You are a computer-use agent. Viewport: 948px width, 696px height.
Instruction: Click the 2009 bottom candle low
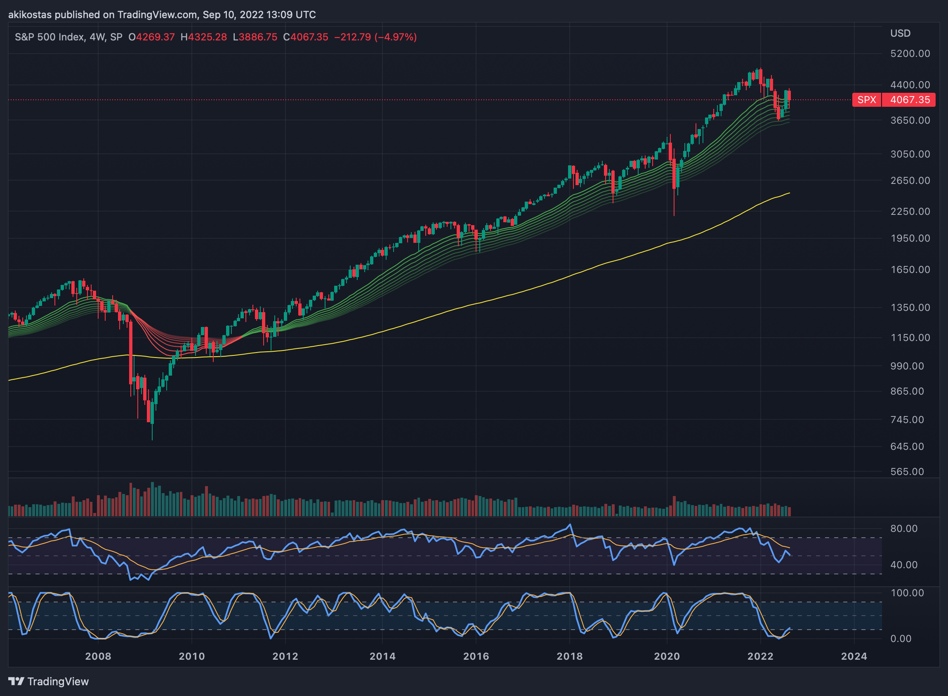(152, 439)
